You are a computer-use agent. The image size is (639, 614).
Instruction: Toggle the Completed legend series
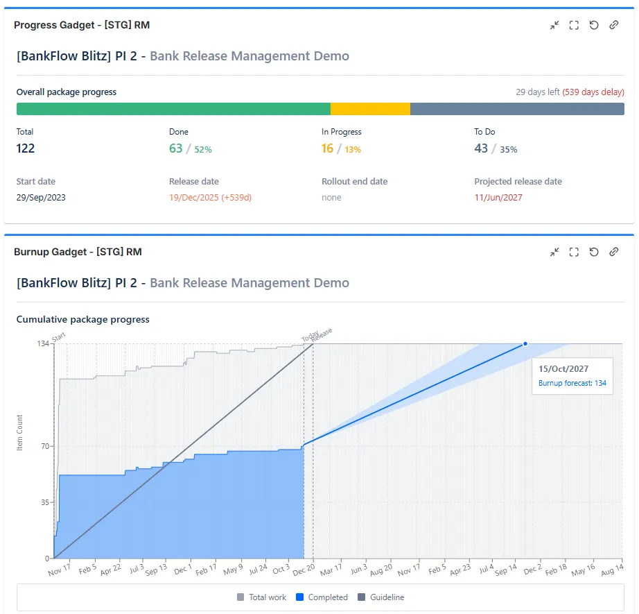click(x=322, y=597)
